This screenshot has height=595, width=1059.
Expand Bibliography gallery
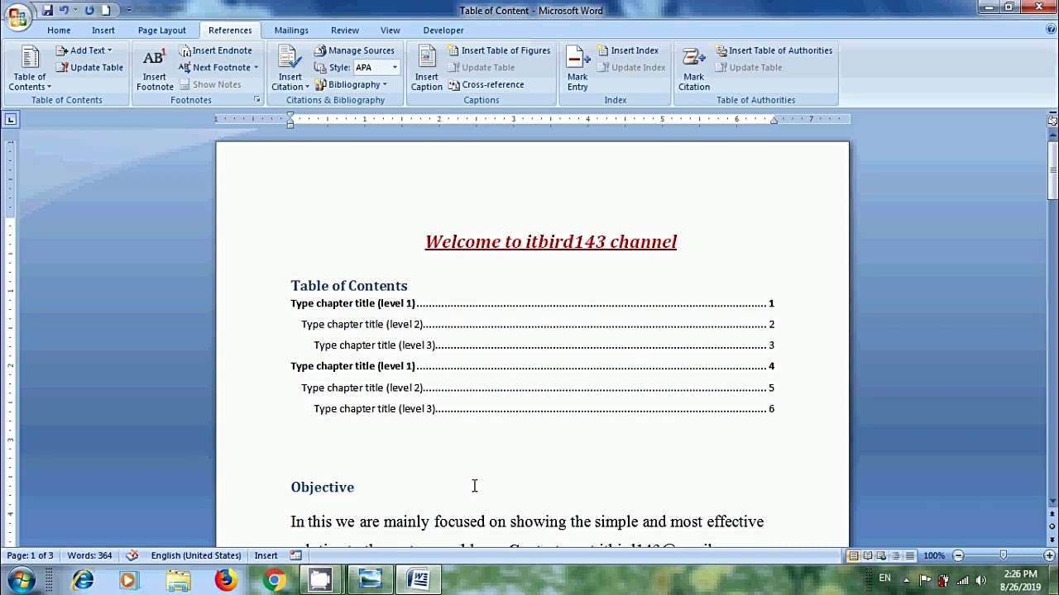pos(351,84)
